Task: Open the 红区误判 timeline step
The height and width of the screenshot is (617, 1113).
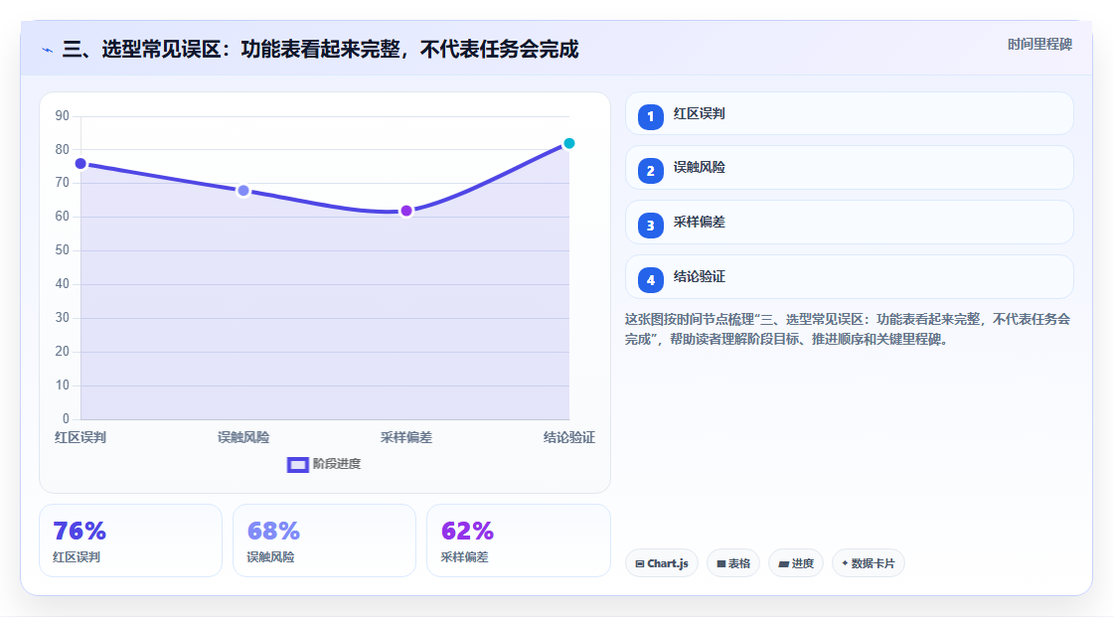Action: (849, 113)
